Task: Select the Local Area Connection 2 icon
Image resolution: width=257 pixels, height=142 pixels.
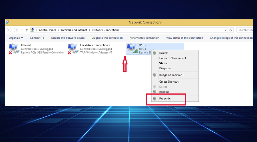Action: tap(73, 49)
